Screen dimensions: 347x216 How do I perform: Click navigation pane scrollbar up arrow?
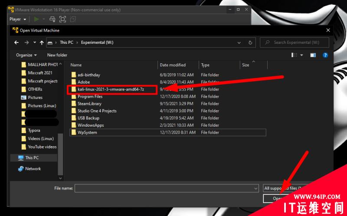60,64
